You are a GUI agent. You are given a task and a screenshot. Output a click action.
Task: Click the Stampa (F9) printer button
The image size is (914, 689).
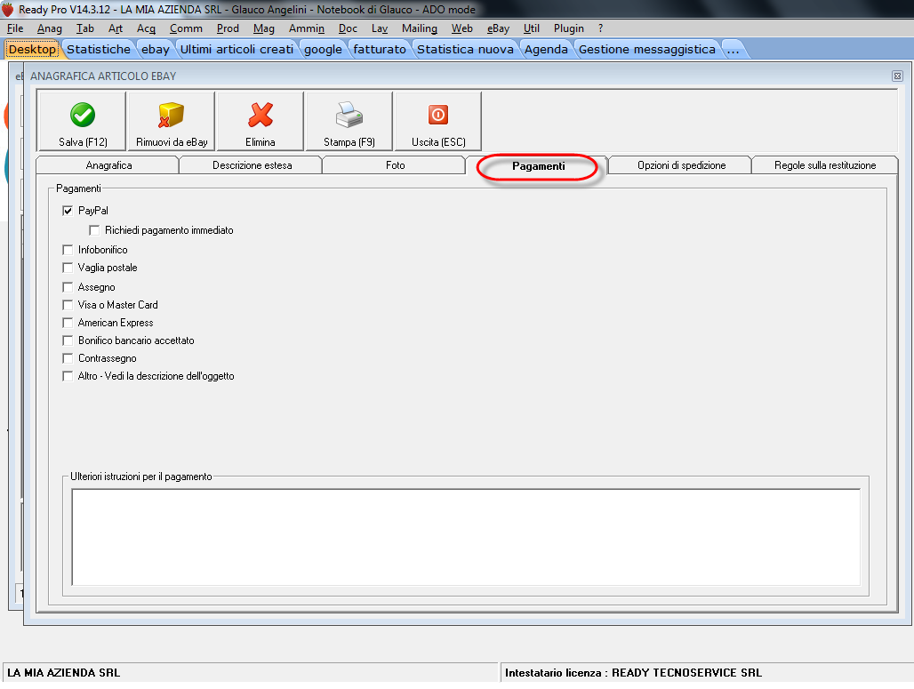click(x=349, y=122)
